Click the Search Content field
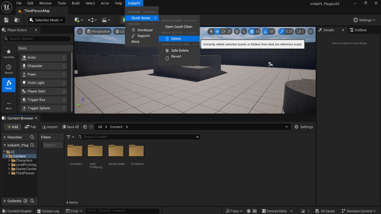381x214 pixels. point(139,137)
